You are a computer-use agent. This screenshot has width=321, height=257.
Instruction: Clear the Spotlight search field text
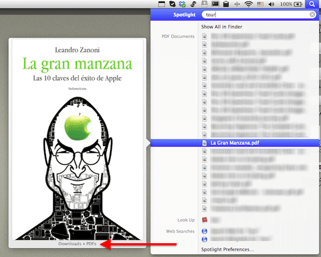tap(312, 14)
